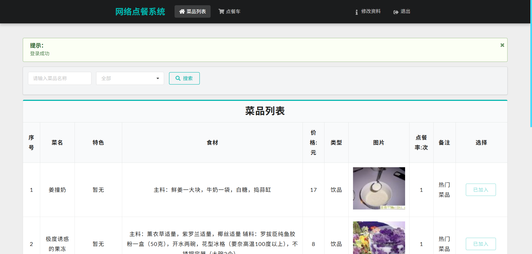Image resolution: width=532 pixels, height=254 pixels.
Task: Focus the 请输入菜品名称 search field
Action: 60,78
